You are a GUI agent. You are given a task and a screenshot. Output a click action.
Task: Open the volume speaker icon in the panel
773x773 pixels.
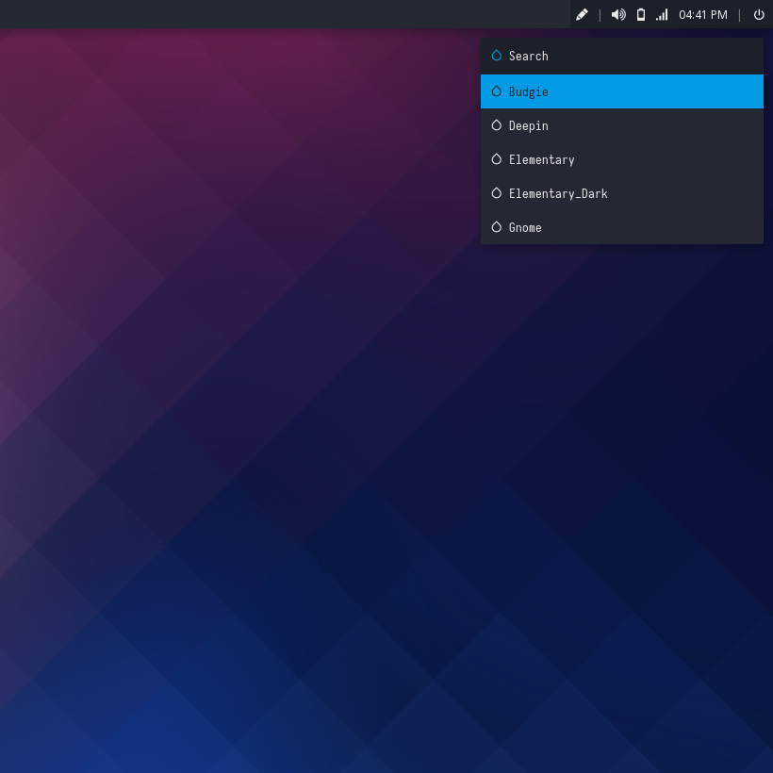point(618,14)
